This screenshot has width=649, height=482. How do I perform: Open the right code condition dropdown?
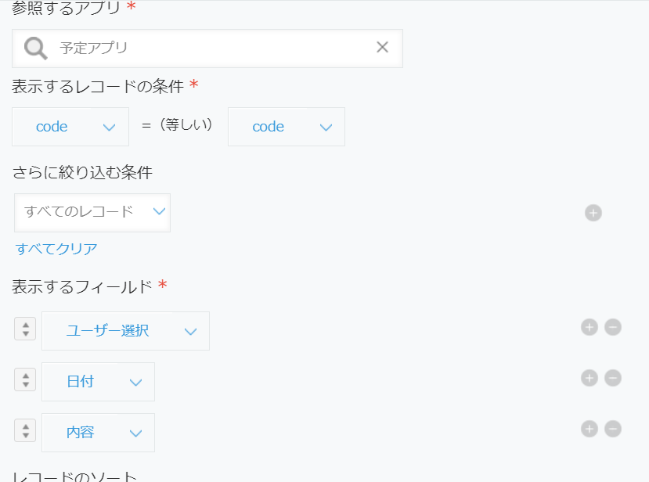pyautogui.click(x=286, y=126)
